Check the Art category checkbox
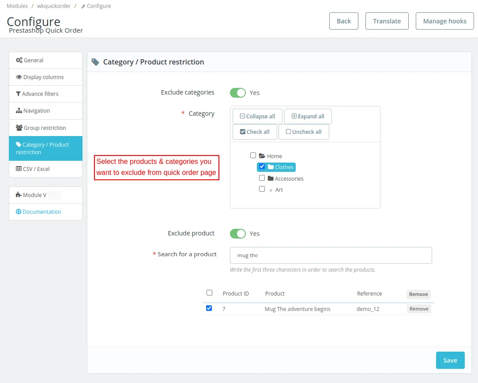Viewport: 478px width, 383px height. pos(262,189)
